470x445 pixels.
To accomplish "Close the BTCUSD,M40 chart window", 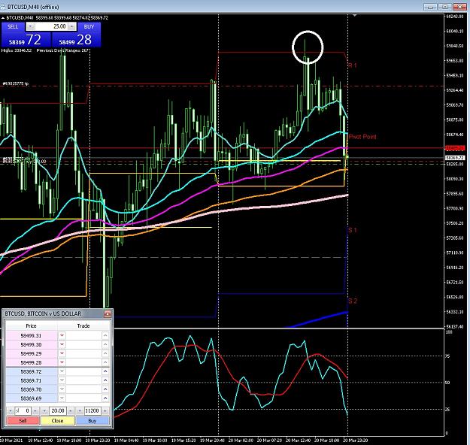I will [459, 7].
